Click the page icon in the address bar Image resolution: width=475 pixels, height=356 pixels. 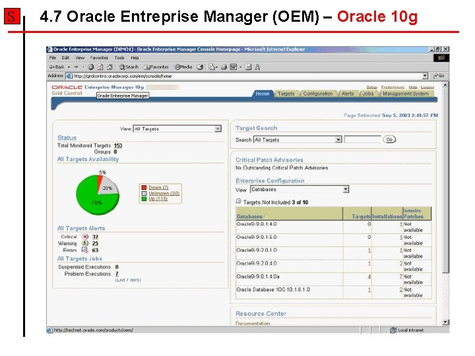click(69, 76)
